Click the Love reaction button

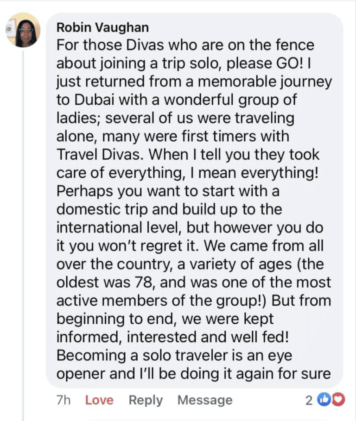pos(99,400)
